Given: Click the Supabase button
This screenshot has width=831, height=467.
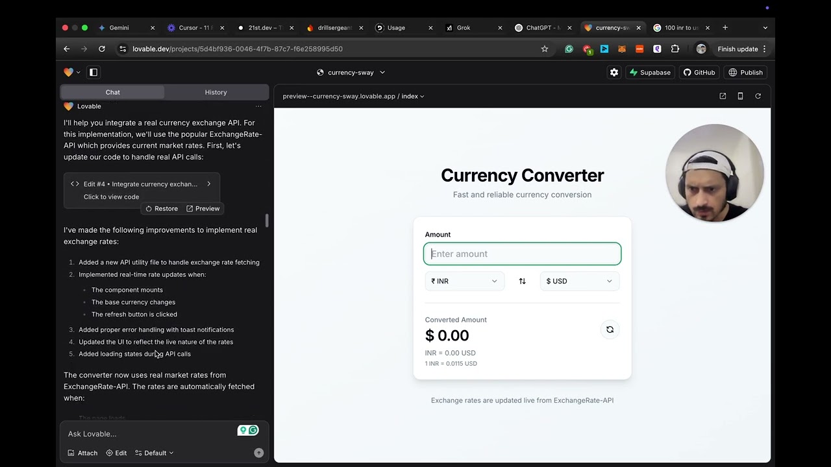Looking at the screenshot, I should tap(650, 72).
